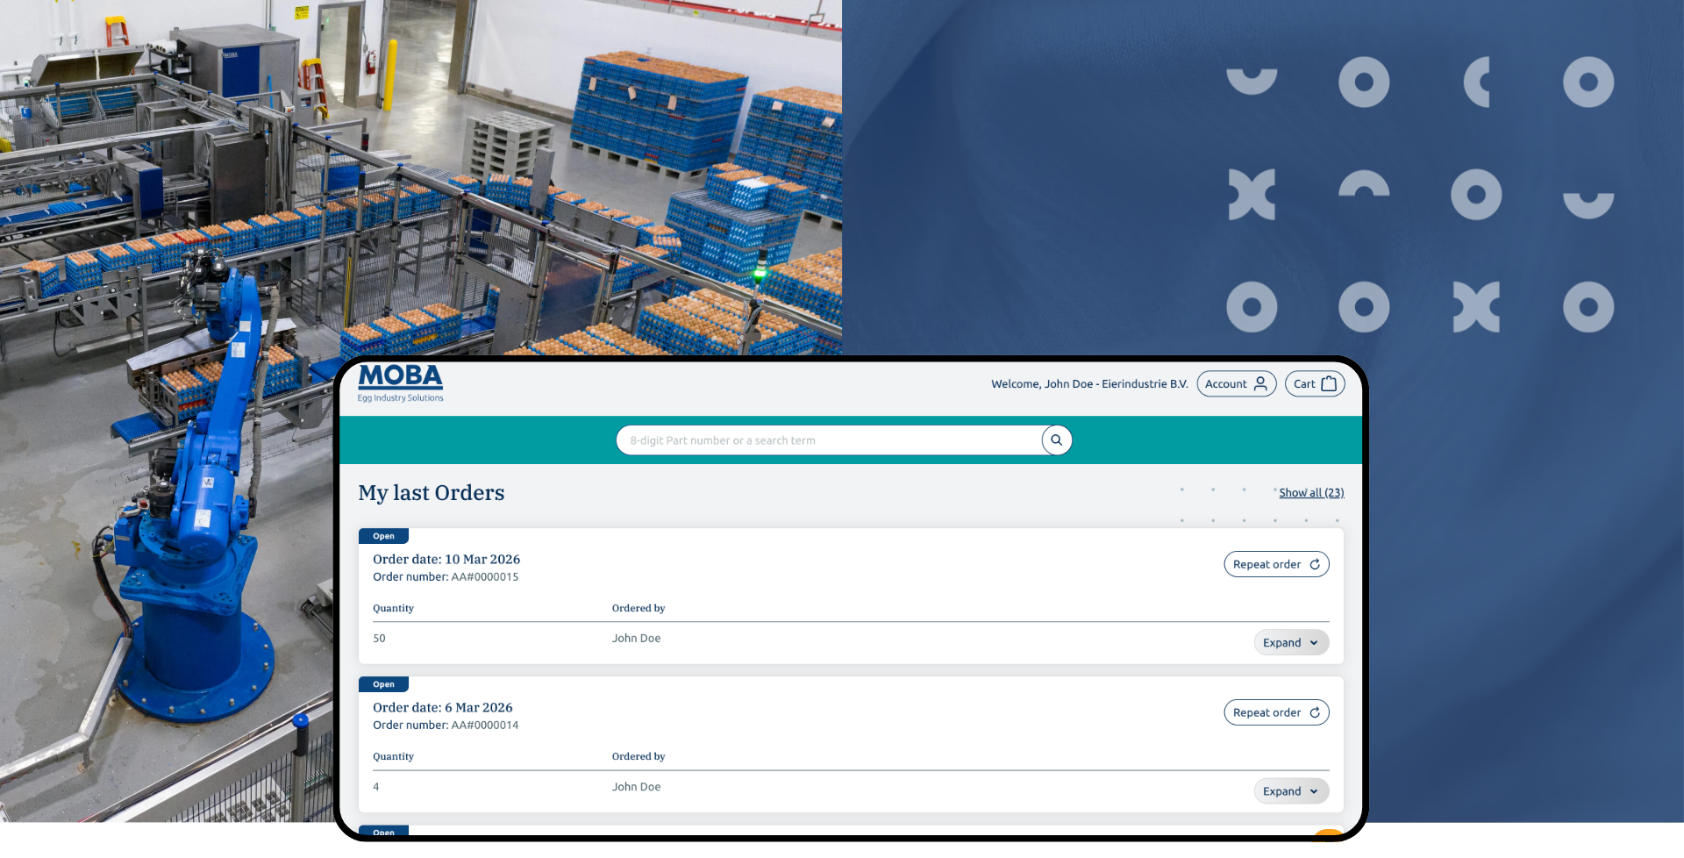Click the Ordered by header in first order
The width and height of the screenshot is (1684, 858).
click(x=639, y=609)
